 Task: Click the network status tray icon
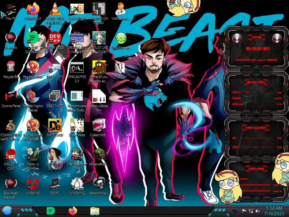pos(251,211)
